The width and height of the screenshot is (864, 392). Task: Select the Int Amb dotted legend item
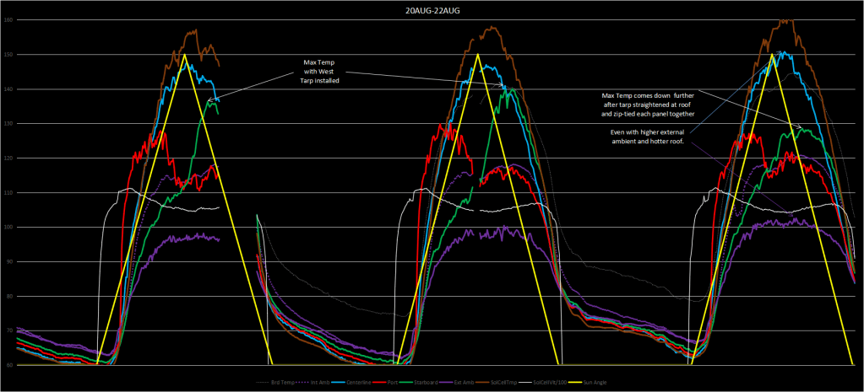point(320,382)
